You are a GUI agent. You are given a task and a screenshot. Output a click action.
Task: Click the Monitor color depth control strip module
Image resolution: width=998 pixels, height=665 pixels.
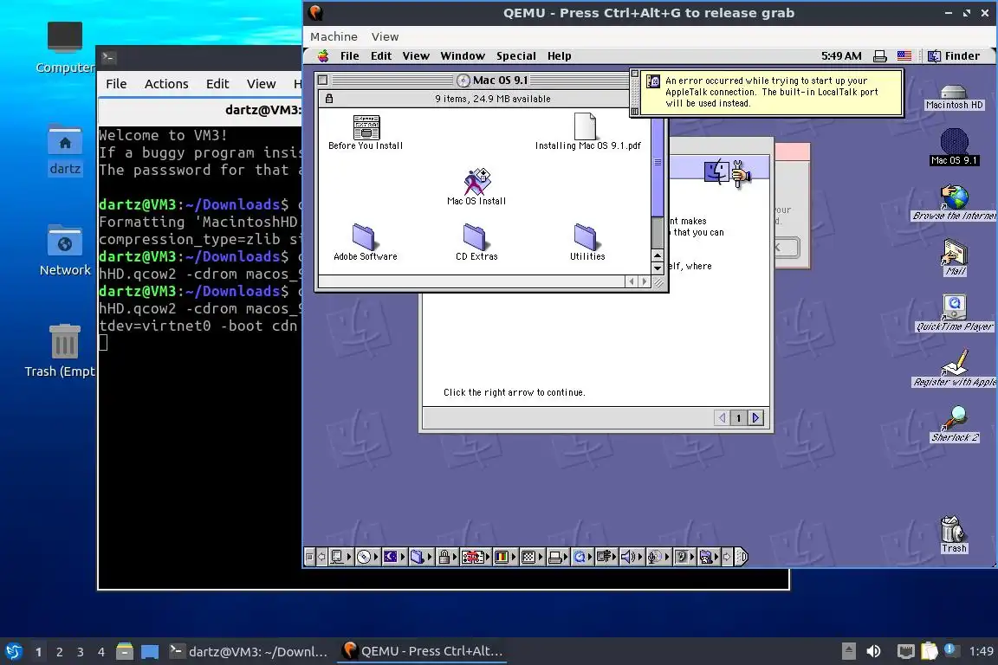(504, 557)
